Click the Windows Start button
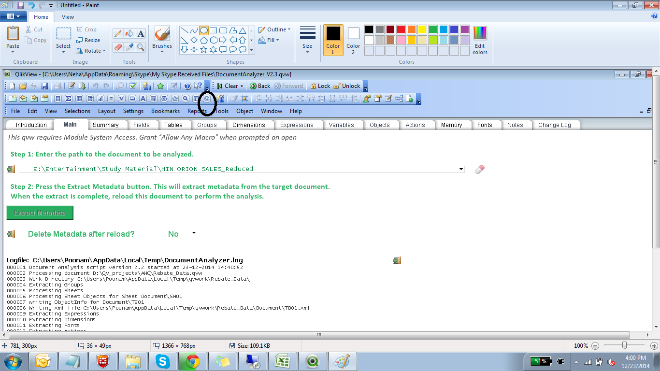Image resolution: width=660 pixels, height=371 pixels. point(13,361)
